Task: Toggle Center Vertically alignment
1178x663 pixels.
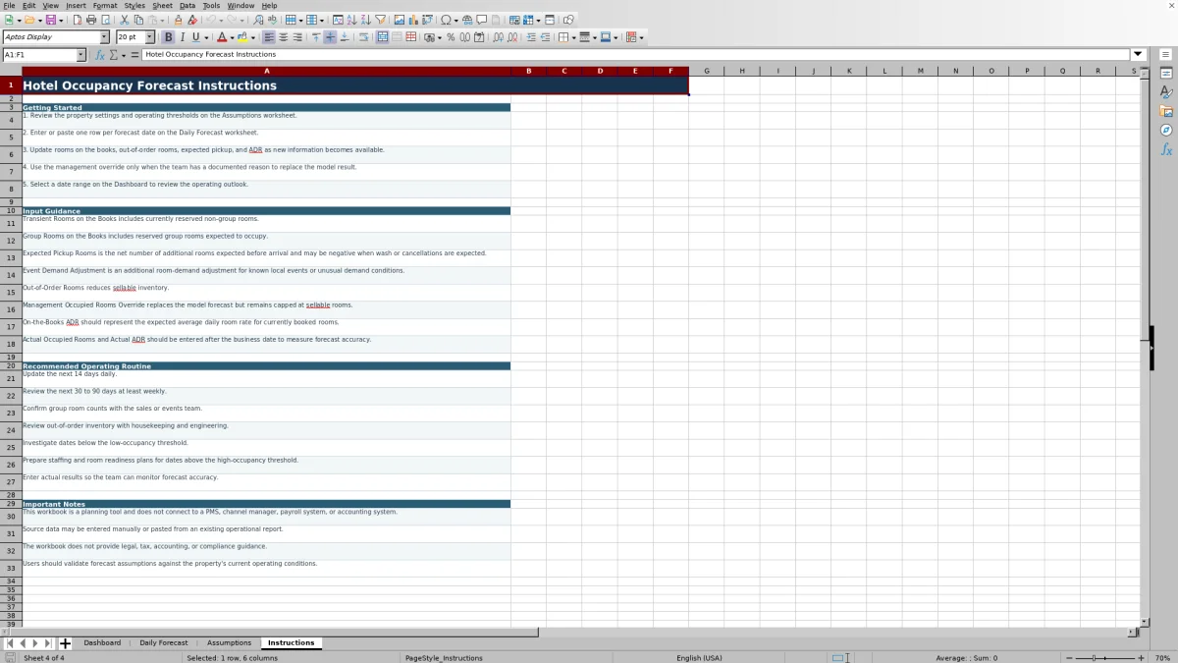Action: coord(330,37)
